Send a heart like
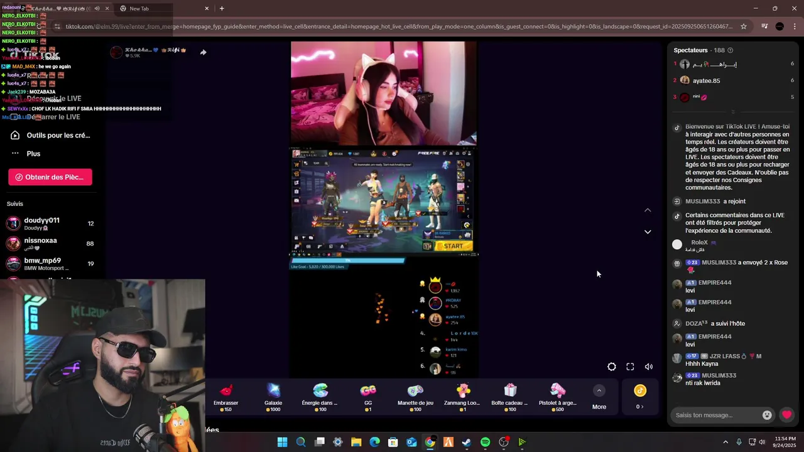 (x=786, y=415)
